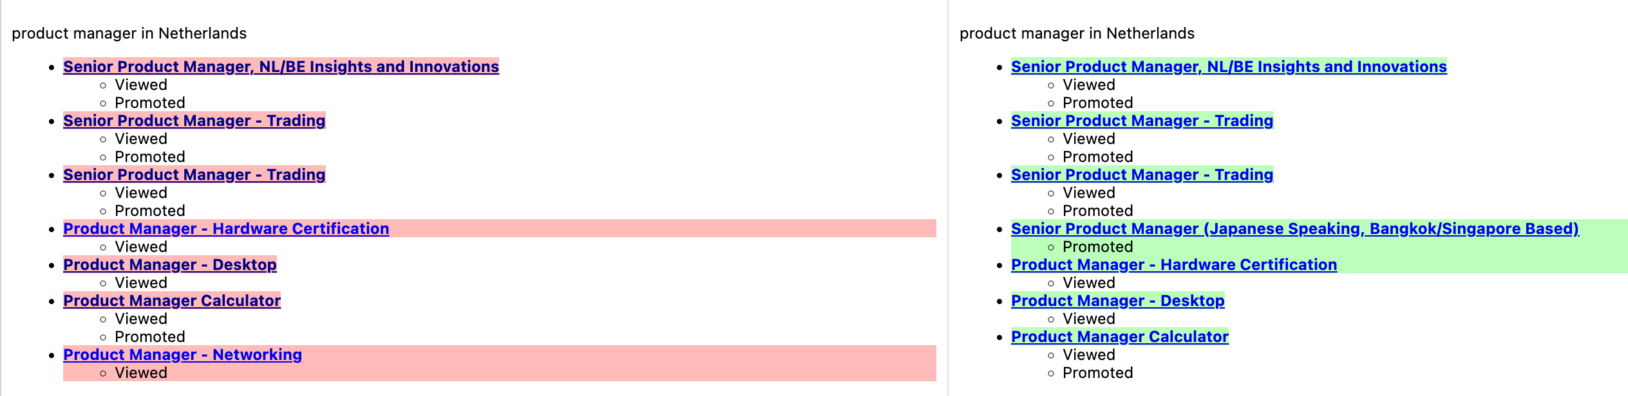
Task: Click first Senior Product Manager - Trading link, right pane
Action: coord(1142,121)
